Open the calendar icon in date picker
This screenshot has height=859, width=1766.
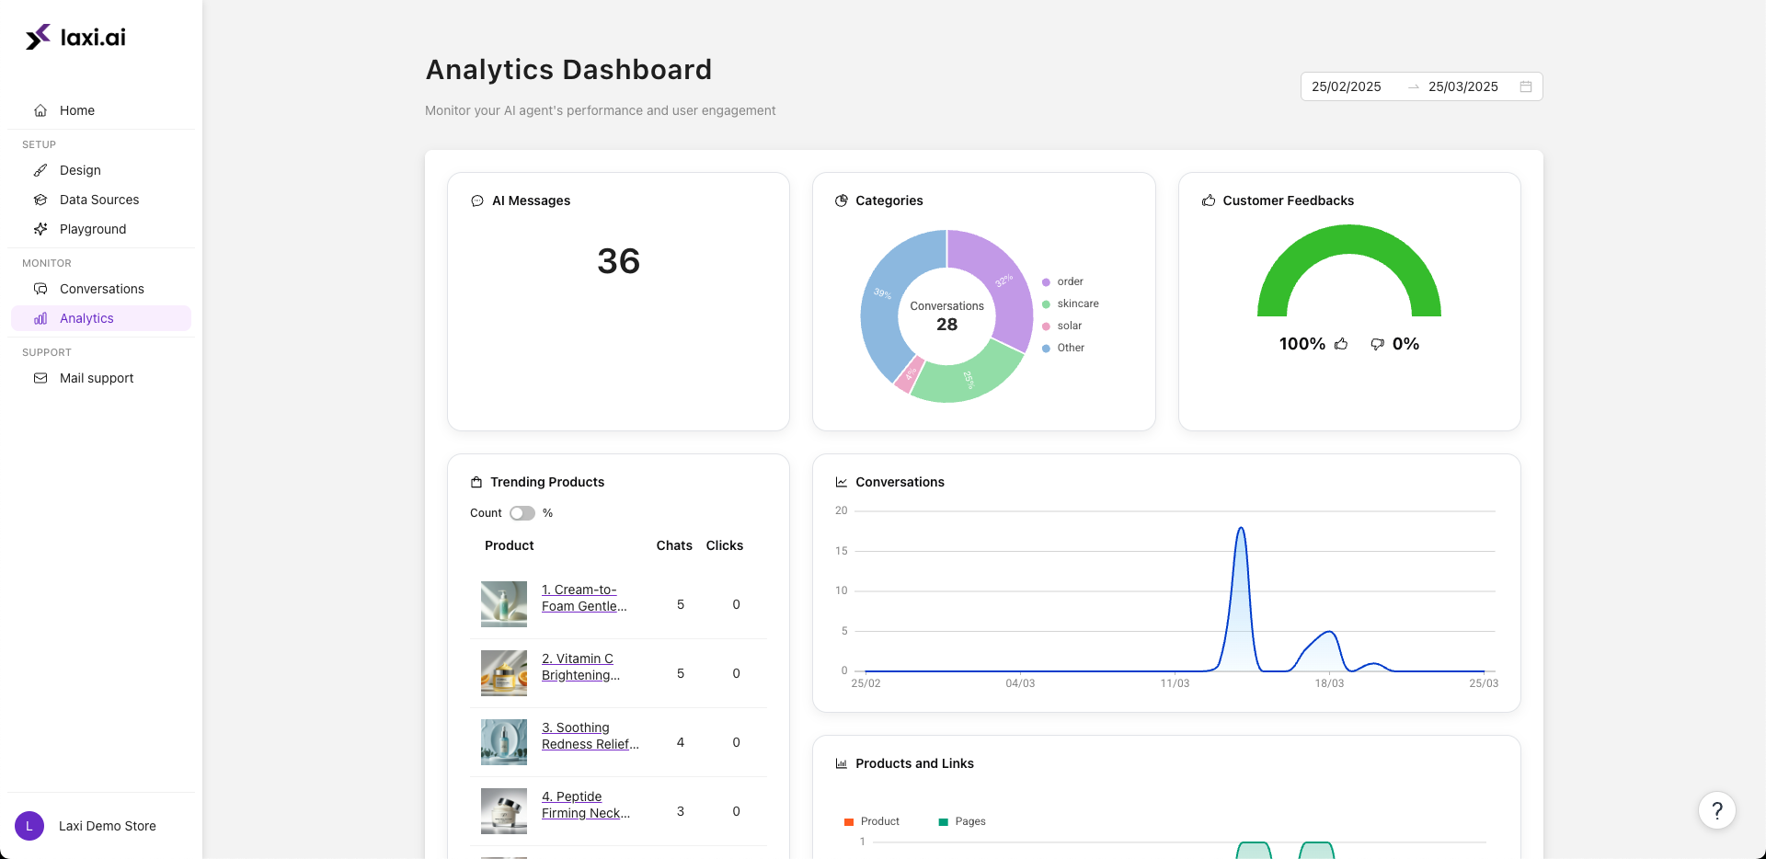click(1526, 86)
